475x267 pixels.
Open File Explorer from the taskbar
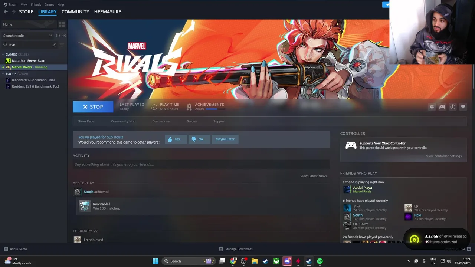255,261
